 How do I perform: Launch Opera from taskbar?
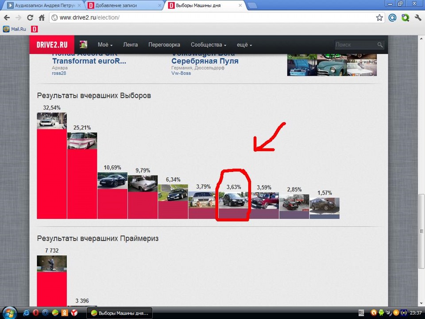tap(36, 313)
